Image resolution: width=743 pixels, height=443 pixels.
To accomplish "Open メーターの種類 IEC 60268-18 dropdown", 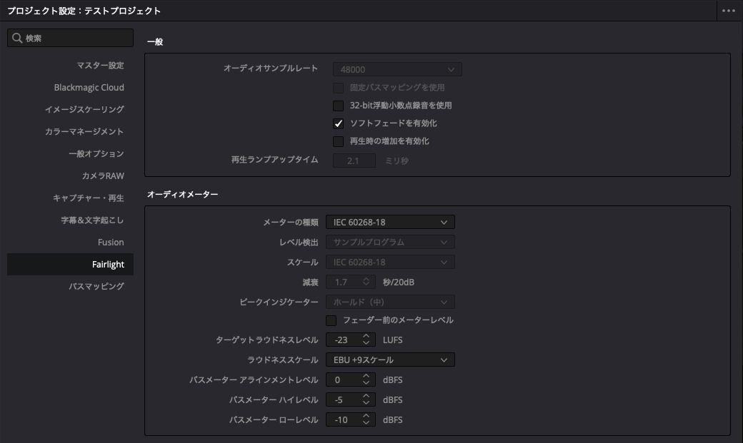I will (390, 222).
